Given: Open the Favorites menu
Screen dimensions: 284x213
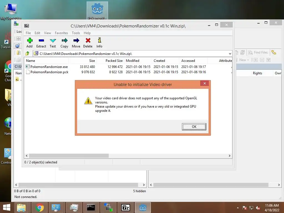Looking at the screenshot, I should click(61, 33).
